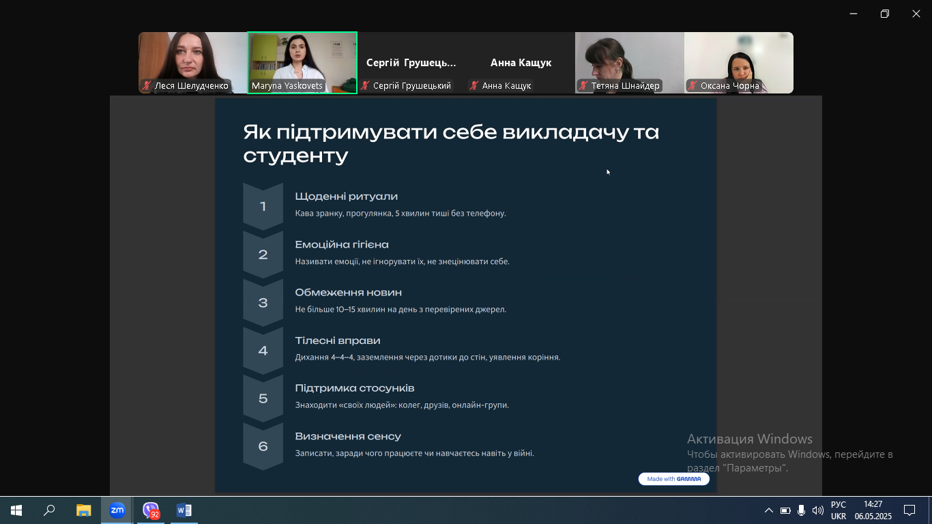Viewport: 932px width, 524px height.
Task: Select the Maryna Yaskovets video tile
Action: 302,58
